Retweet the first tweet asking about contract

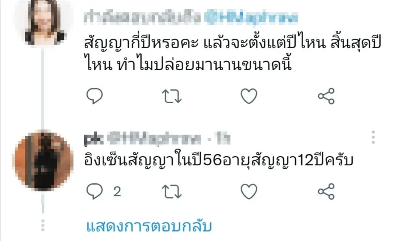[171, 96]
